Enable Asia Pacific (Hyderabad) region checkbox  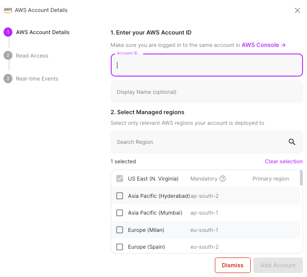coord(120,196)
